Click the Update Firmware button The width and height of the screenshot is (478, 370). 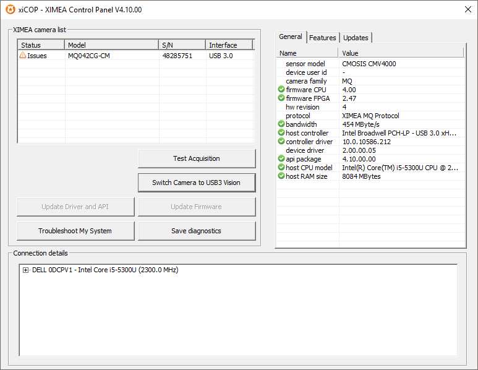197,207
